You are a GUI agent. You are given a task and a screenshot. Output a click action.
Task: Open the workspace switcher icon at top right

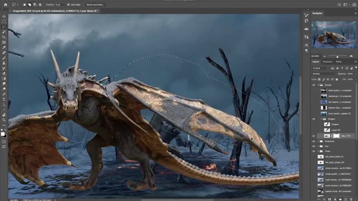coord(346,4)
